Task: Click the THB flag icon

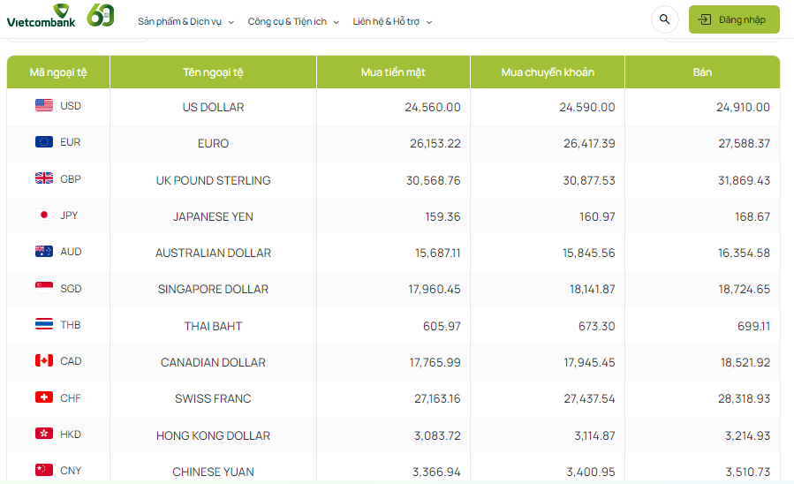Action: pyautogui.click(x=44, y=325)
